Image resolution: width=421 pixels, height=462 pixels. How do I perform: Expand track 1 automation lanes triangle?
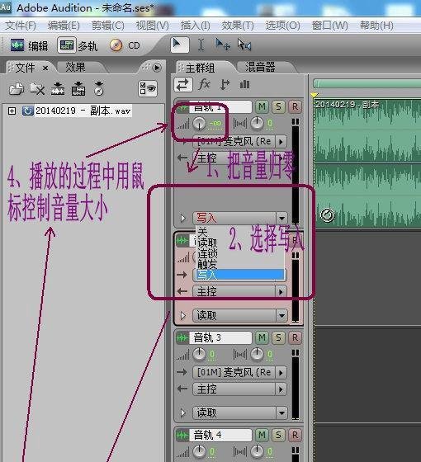tap(183, 219)
